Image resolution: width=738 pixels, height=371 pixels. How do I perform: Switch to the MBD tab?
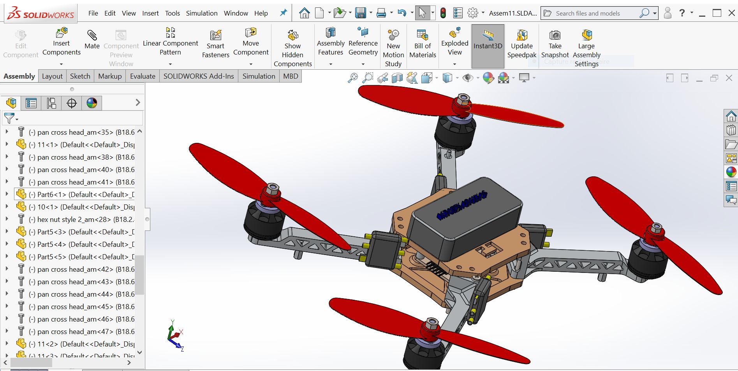(x=291, y=76)
